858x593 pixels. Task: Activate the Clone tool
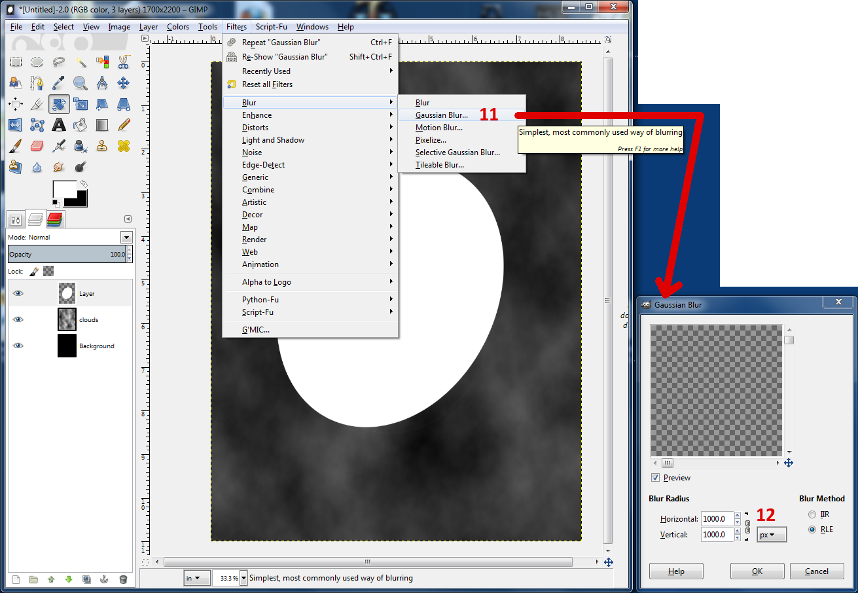tap(102, 147)
